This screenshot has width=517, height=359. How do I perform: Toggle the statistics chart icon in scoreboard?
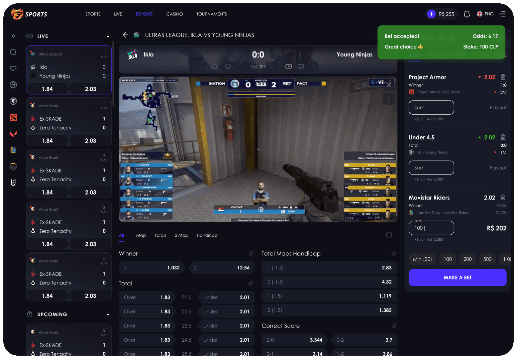tap(301, 67)
